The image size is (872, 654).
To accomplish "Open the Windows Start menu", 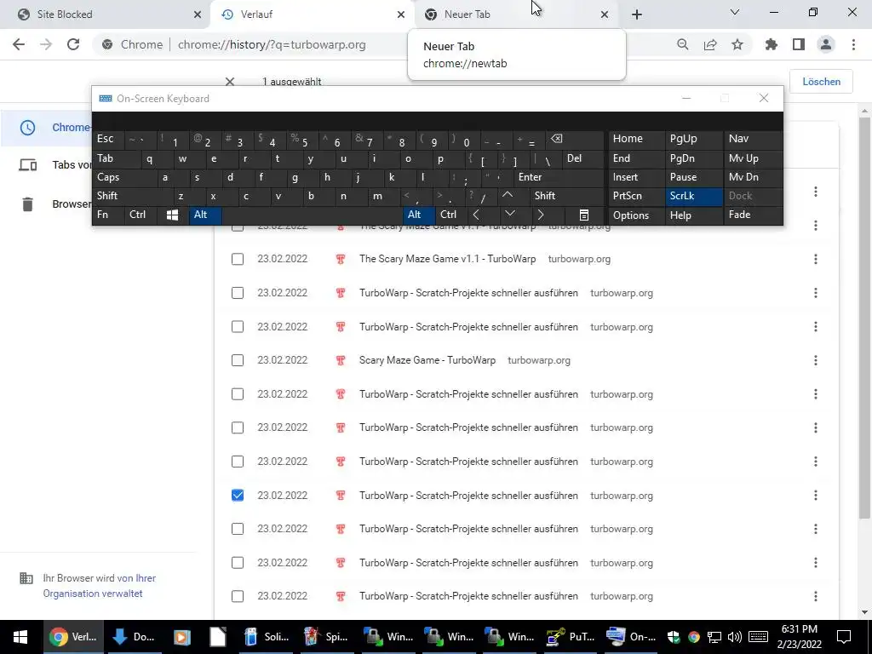I will pos(20,637).
